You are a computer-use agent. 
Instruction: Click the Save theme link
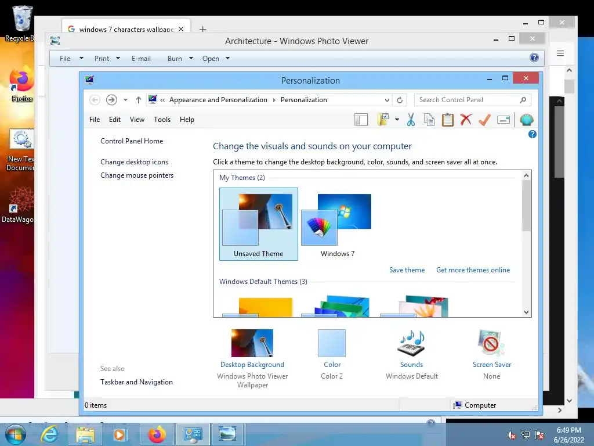pos(407,270)
